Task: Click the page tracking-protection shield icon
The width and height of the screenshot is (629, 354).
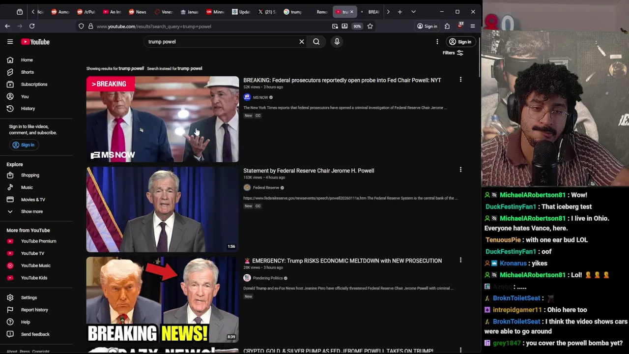Action: 81,26
